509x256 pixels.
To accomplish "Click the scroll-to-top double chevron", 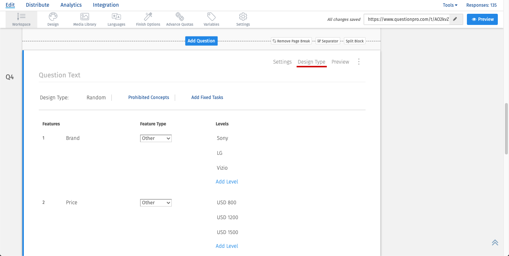I will [x=495, y=243].
